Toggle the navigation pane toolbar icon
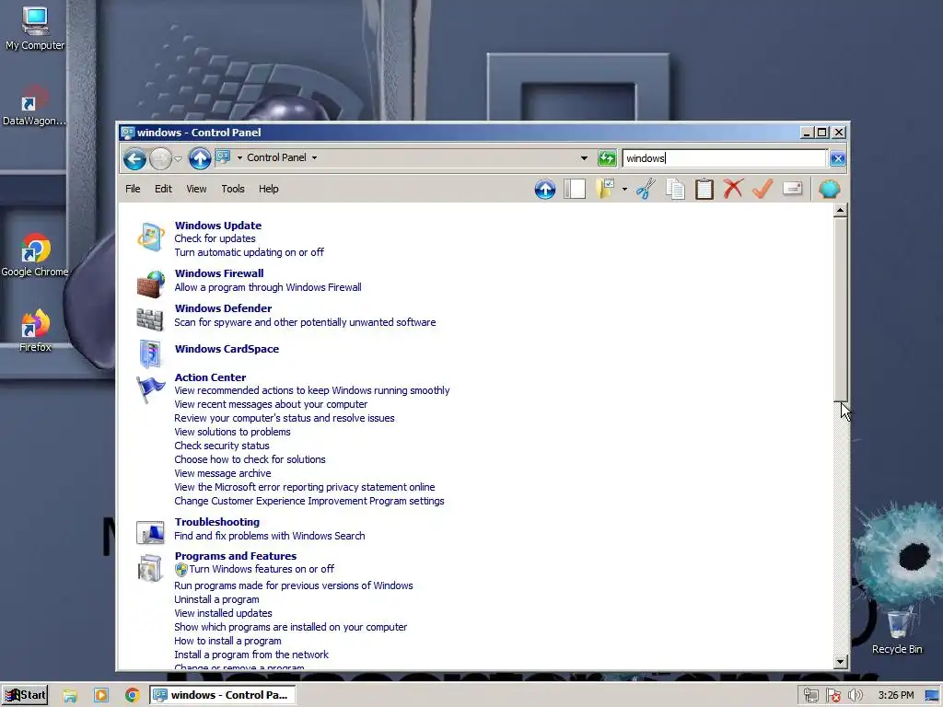The image size is (943, 707). 575,190
